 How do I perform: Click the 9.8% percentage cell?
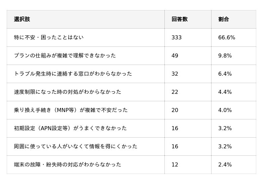(225, 56)
